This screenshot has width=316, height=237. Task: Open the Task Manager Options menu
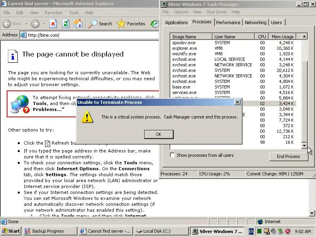coord(181,12)
